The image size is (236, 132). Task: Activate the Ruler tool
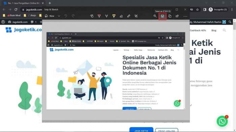(x=128, y=16)
